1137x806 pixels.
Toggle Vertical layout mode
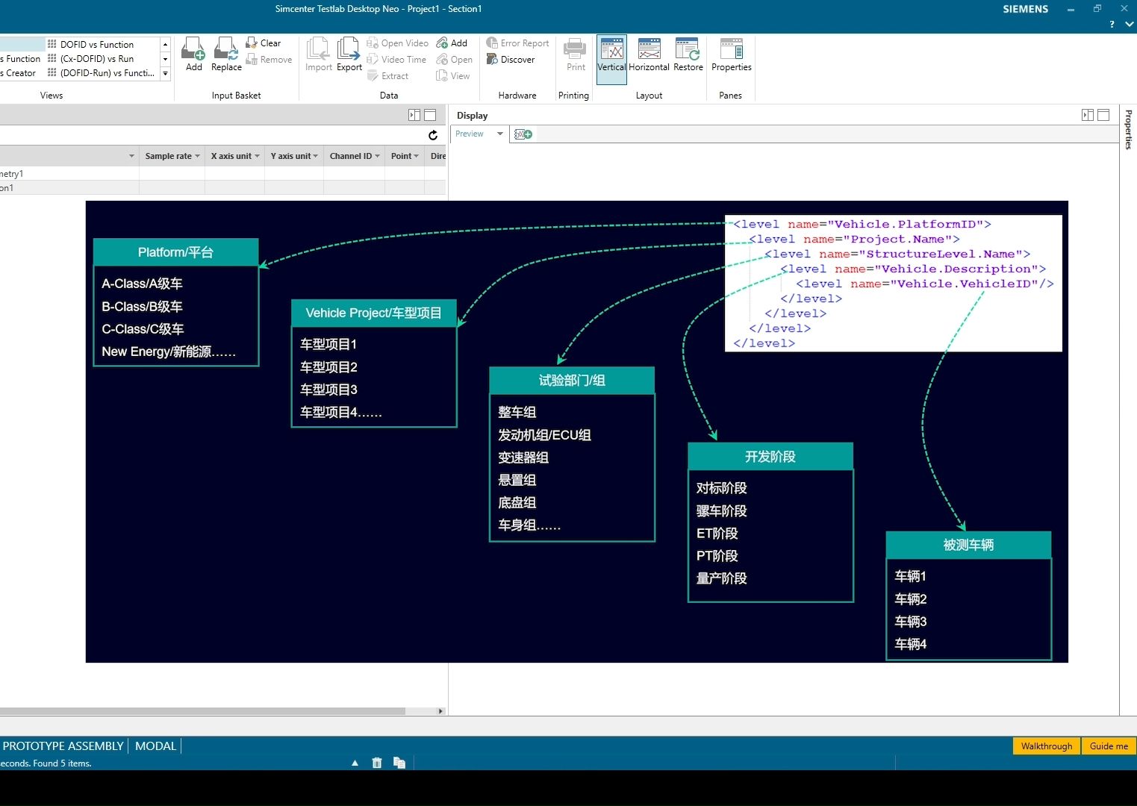[x=611, y=54]
